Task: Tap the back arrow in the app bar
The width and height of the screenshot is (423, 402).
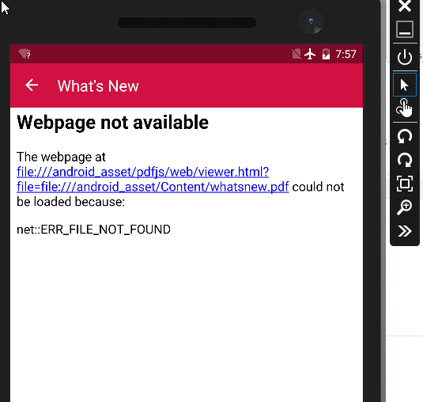Action: point(32,85)
